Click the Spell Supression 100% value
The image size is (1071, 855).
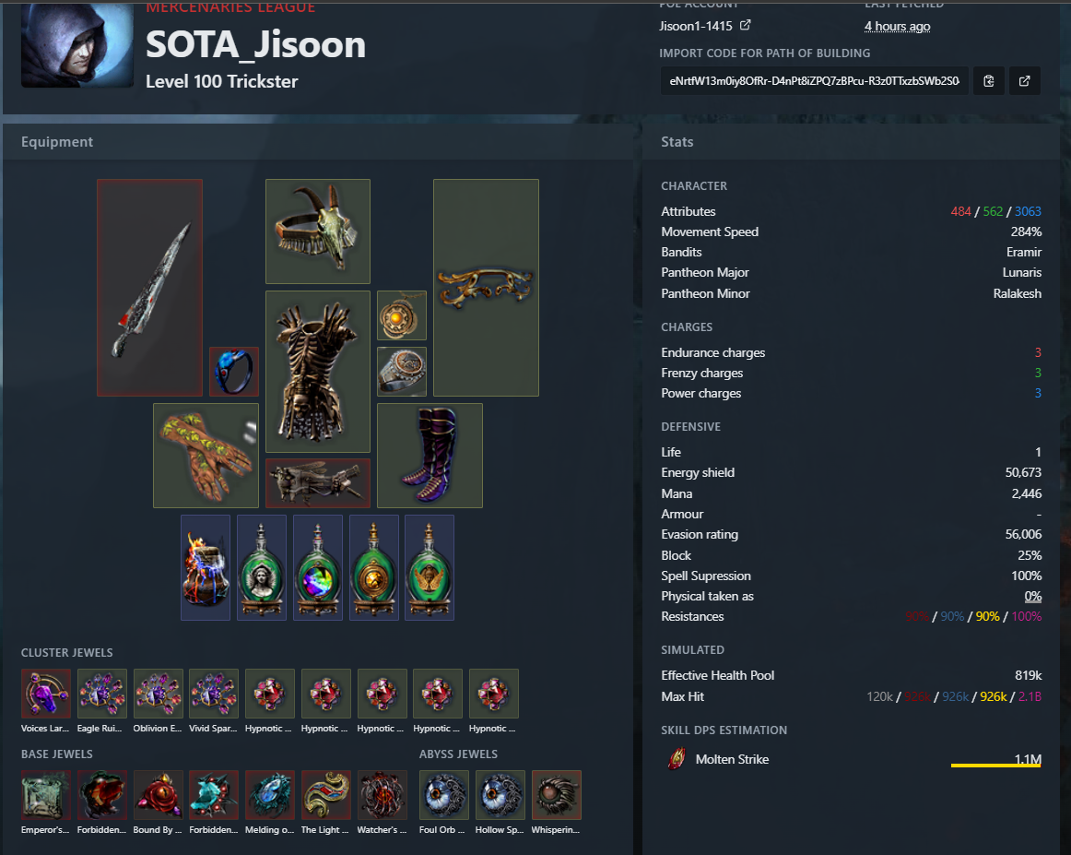(1027, 576)
